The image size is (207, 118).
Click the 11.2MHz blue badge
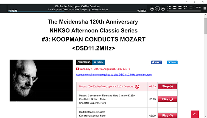click(98, 62)
